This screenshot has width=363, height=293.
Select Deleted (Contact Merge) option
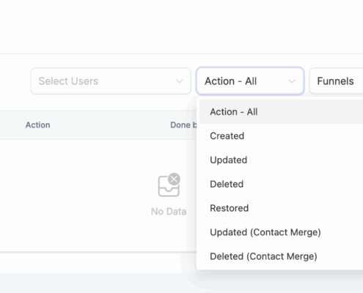(281, 256)
